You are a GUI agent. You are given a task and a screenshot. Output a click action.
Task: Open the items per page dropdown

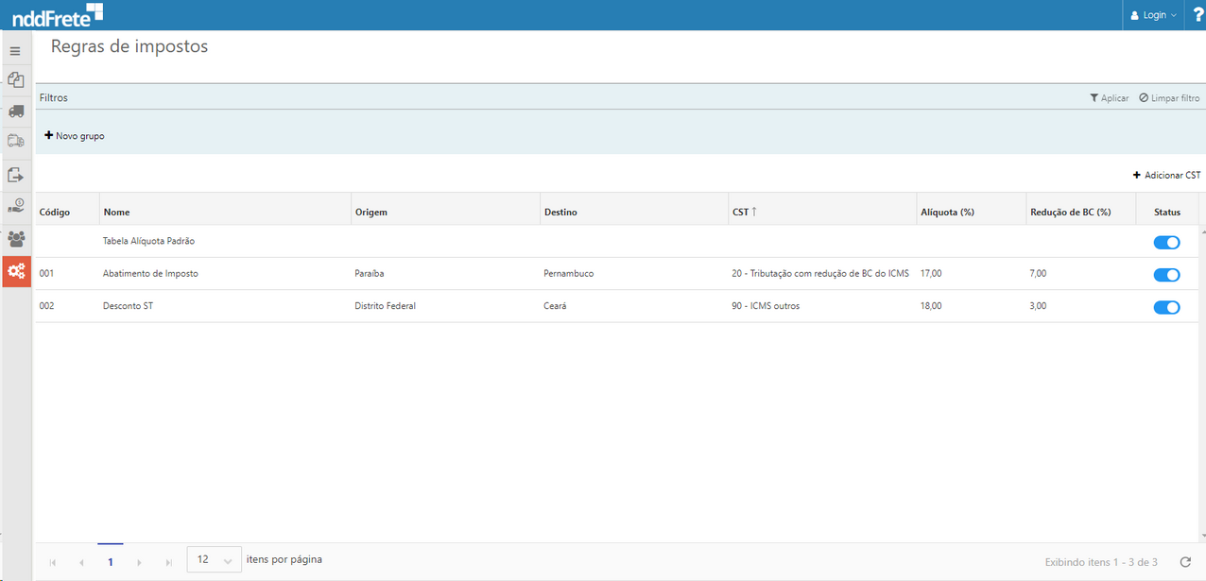point(214,560)
